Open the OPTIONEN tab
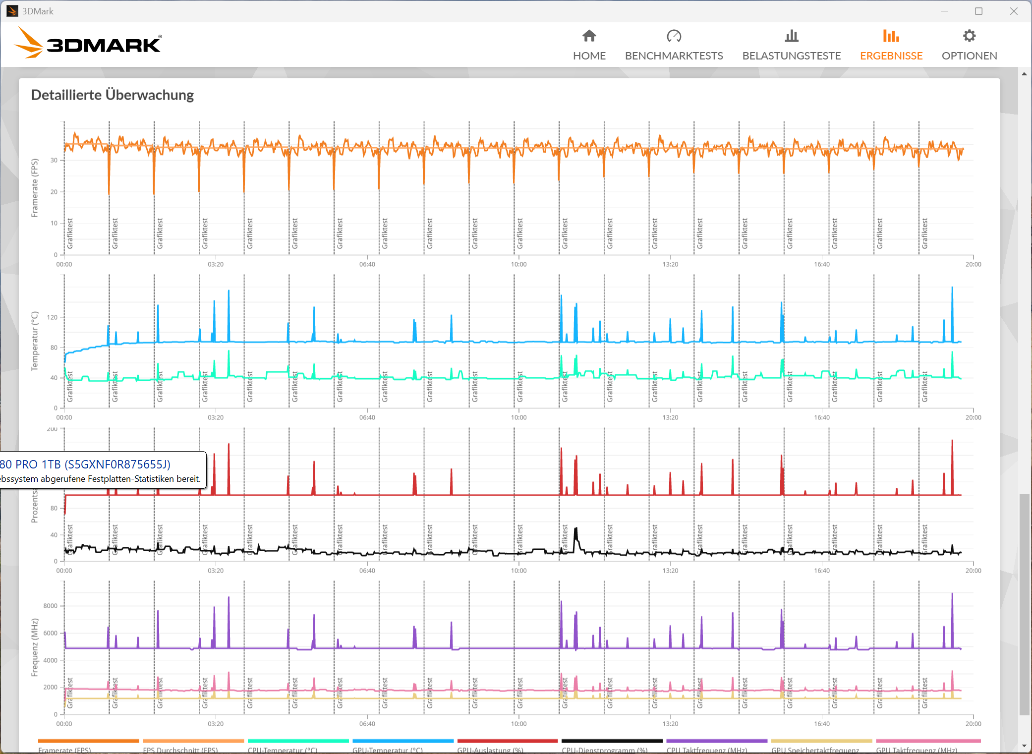 pyautogui.click(x=969, y=56)
